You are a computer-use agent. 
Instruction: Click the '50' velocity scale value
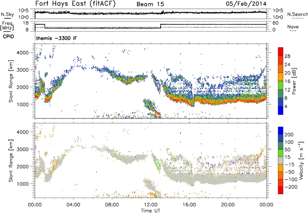pos(287,150)
